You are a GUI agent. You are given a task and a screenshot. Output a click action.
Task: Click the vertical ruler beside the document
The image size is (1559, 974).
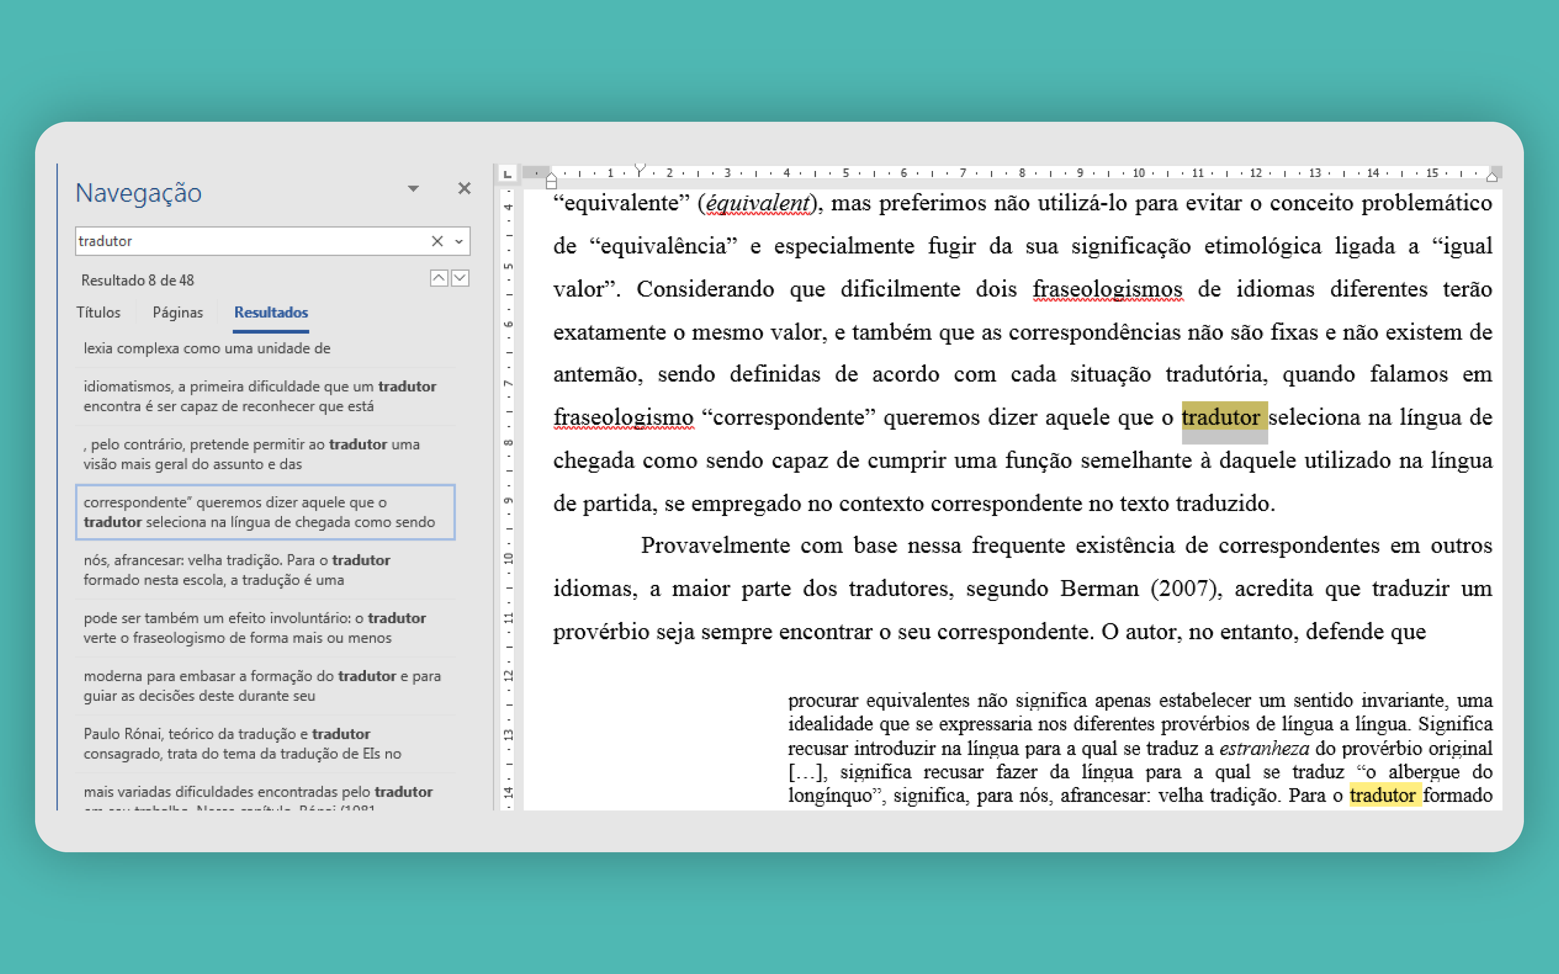[508, 499]
